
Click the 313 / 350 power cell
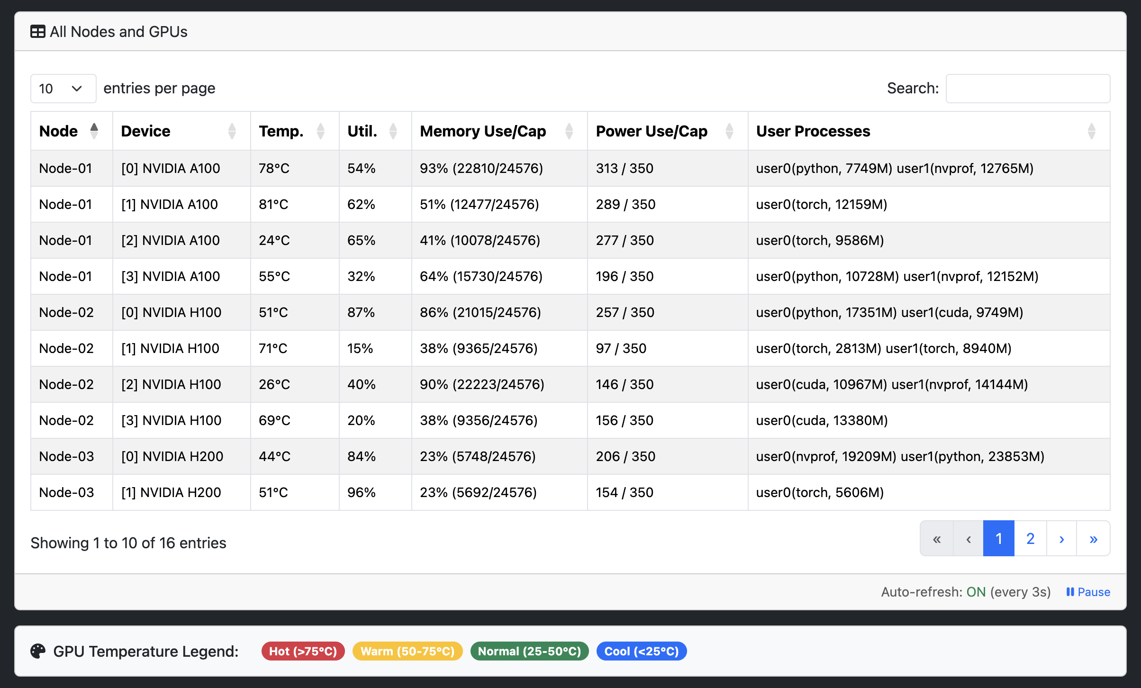coord(668,168)
